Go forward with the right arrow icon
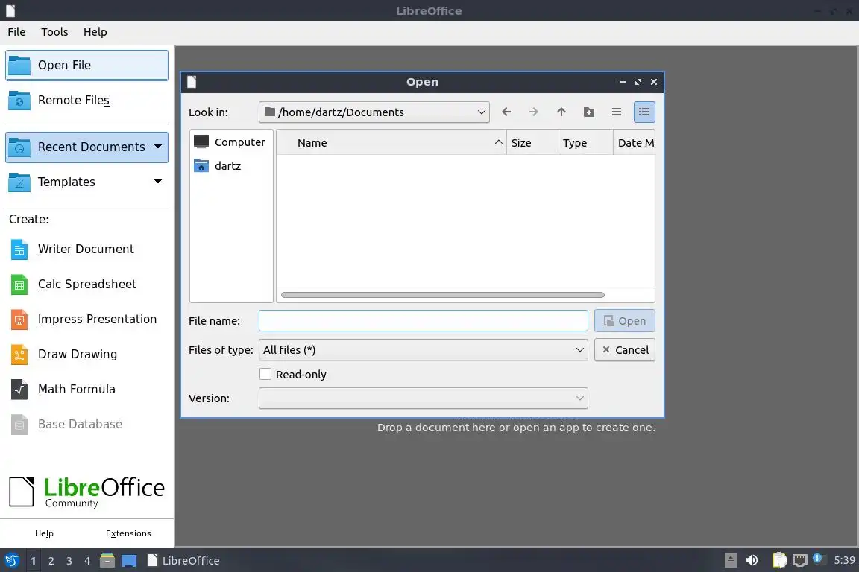 click(x=534, y=112)
